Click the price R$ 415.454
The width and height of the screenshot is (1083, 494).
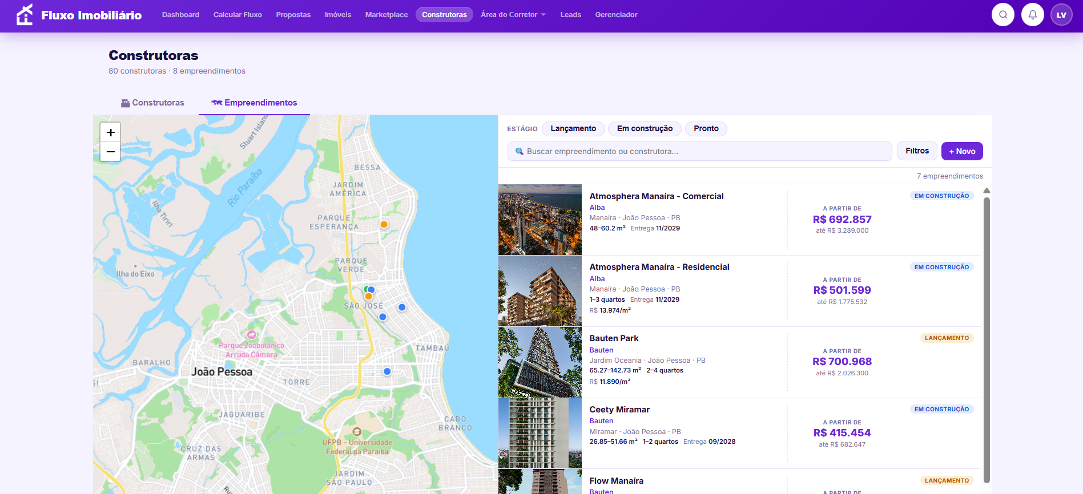(x=842, y=433)
